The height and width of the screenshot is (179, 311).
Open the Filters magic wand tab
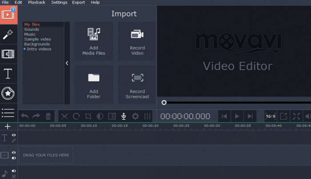click(8, 35)
